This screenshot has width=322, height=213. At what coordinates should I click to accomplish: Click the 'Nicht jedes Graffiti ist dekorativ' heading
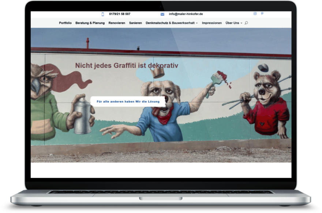127,65
